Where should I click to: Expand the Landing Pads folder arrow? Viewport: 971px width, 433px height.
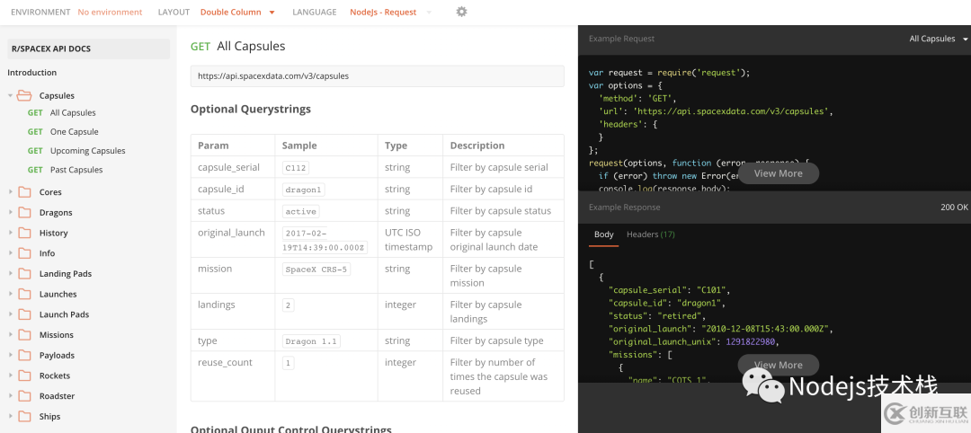coord(10,273)
